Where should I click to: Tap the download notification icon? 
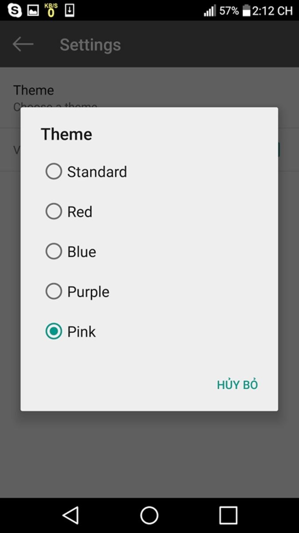70,10
